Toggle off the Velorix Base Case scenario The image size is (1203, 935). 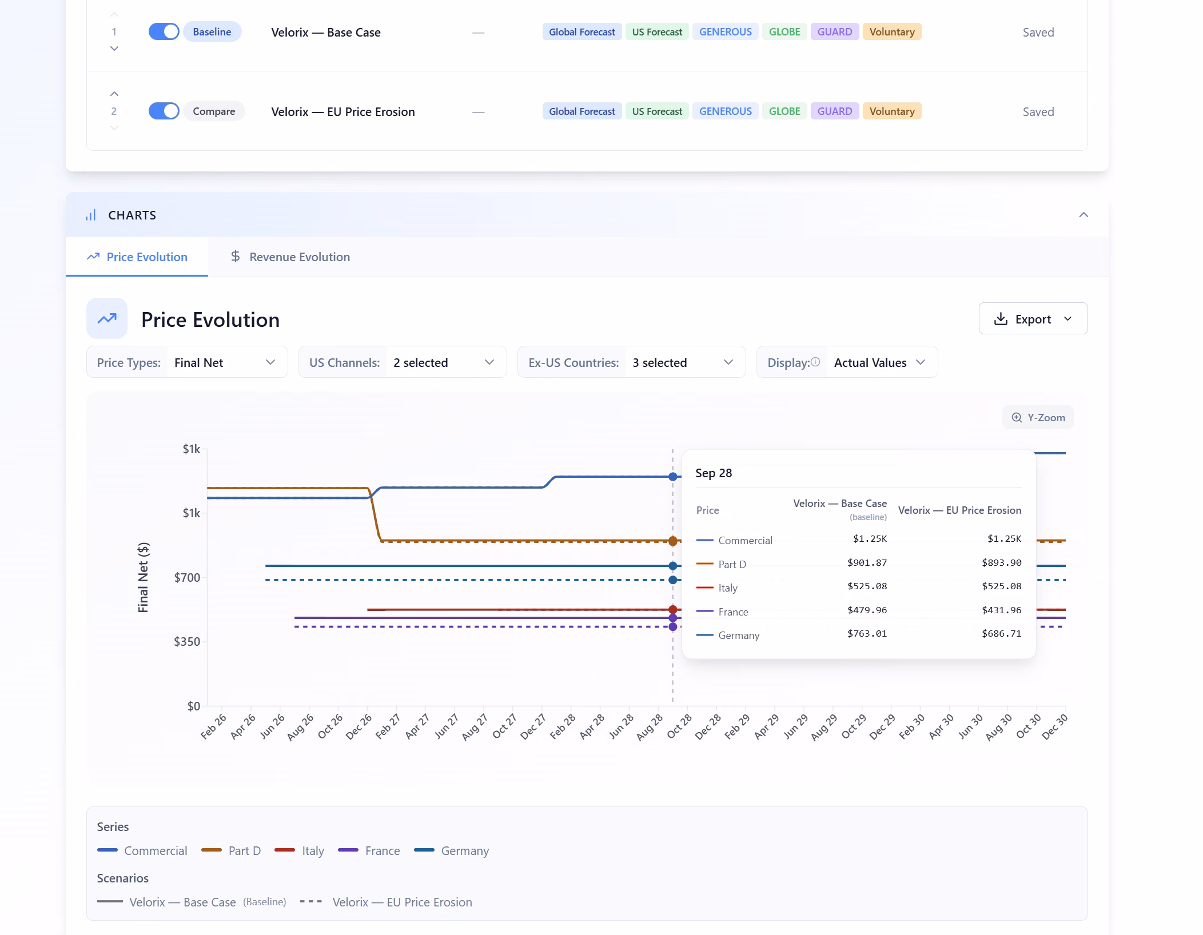click(x=164, y=31)
